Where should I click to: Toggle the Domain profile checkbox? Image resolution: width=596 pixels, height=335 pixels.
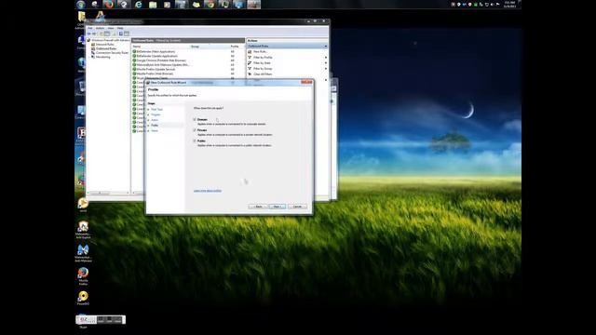tap(195, 119)
